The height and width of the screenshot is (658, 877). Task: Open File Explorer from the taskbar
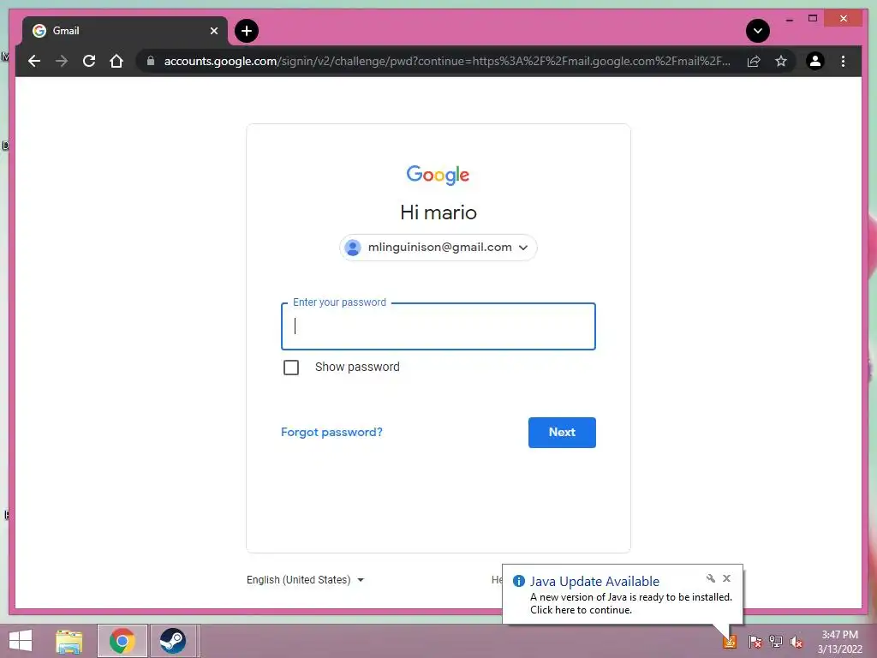(69, 641)
